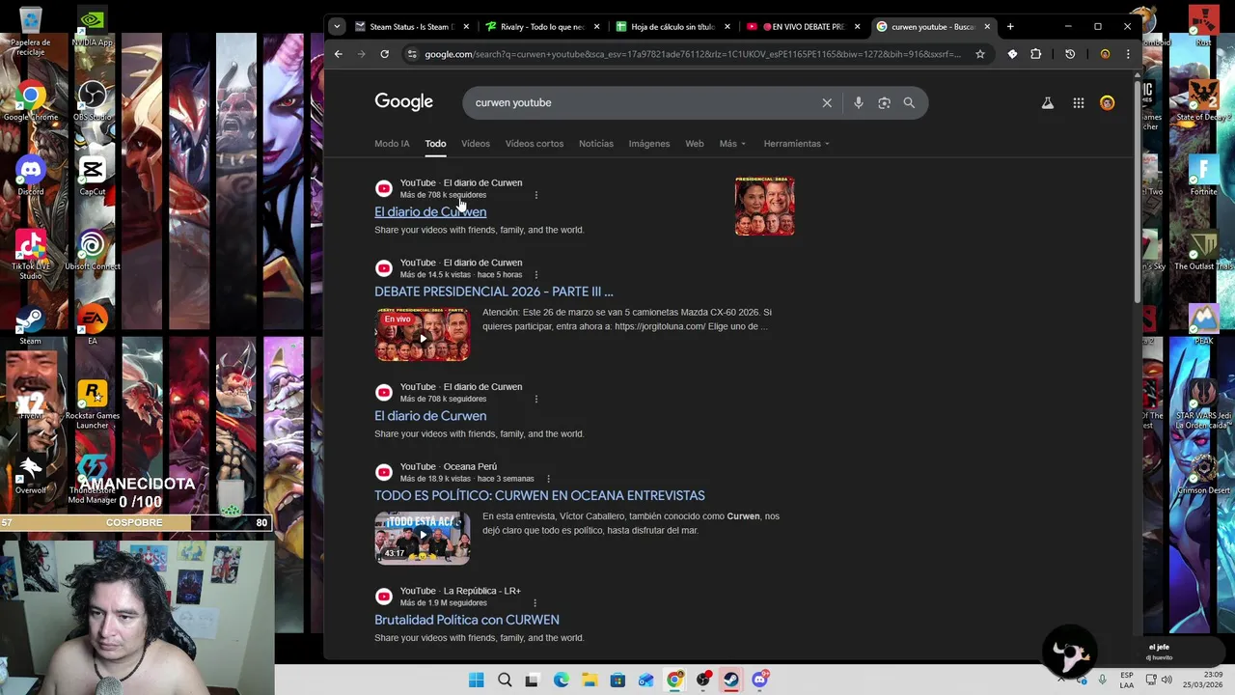Viewport: 1235px width, 695px height.
Task: Open Google Lens image search icon
Action: 884,102
